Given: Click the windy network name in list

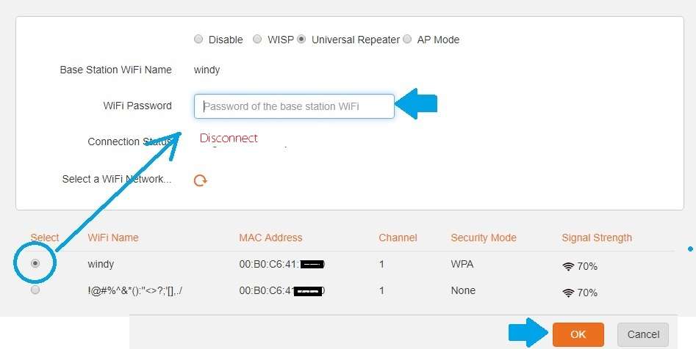Looking at the screenshot, I should coord(101,264).
